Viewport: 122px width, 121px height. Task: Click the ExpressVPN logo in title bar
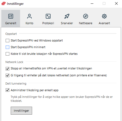[x=3, y=4]
